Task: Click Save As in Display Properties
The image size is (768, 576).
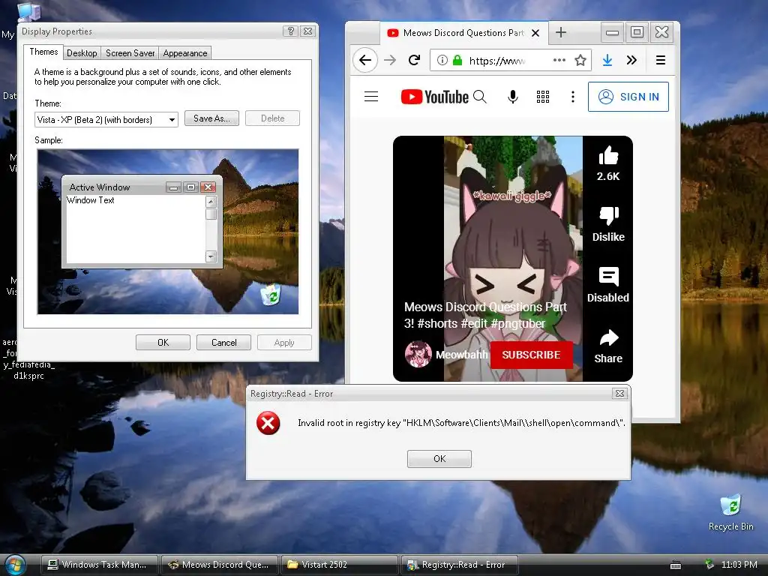Action: coord(211,118)
